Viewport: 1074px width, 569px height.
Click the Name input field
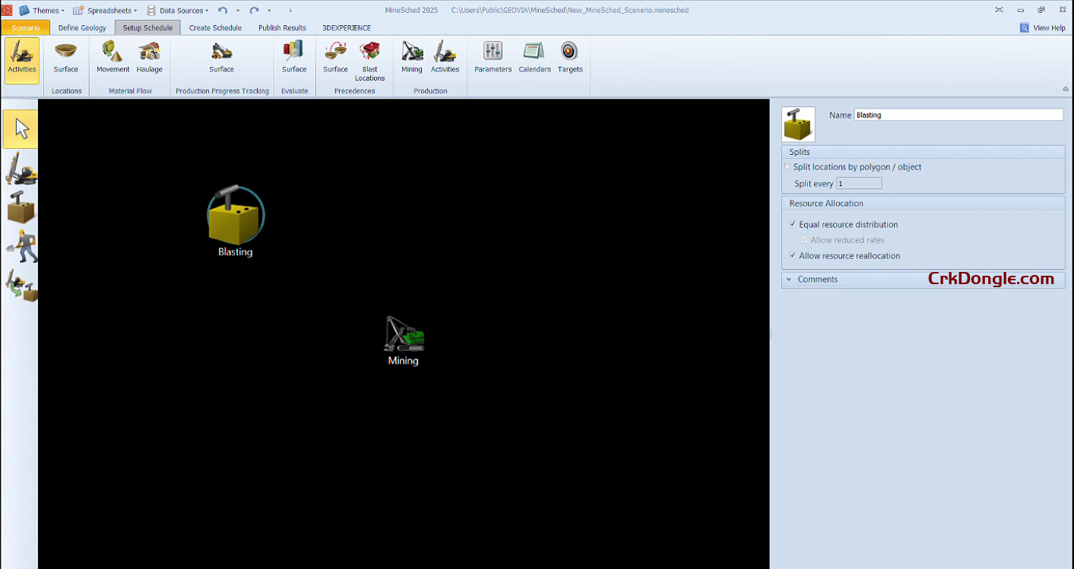958,115
